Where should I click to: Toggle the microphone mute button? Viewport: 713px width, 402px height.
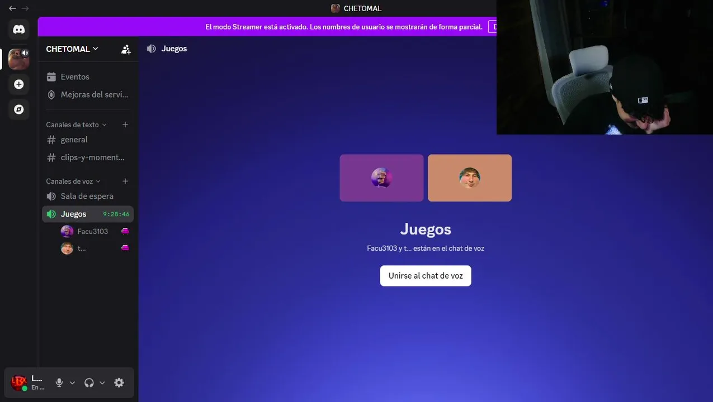(59, 382)
